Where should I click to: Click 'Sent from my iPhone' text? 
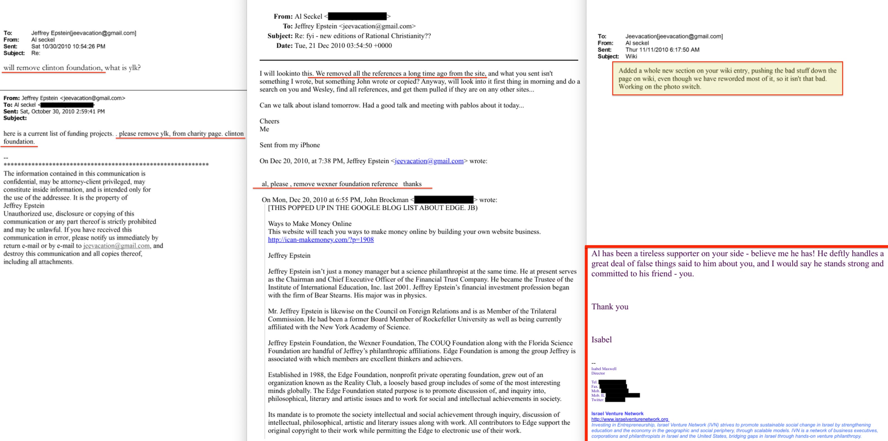290,145
